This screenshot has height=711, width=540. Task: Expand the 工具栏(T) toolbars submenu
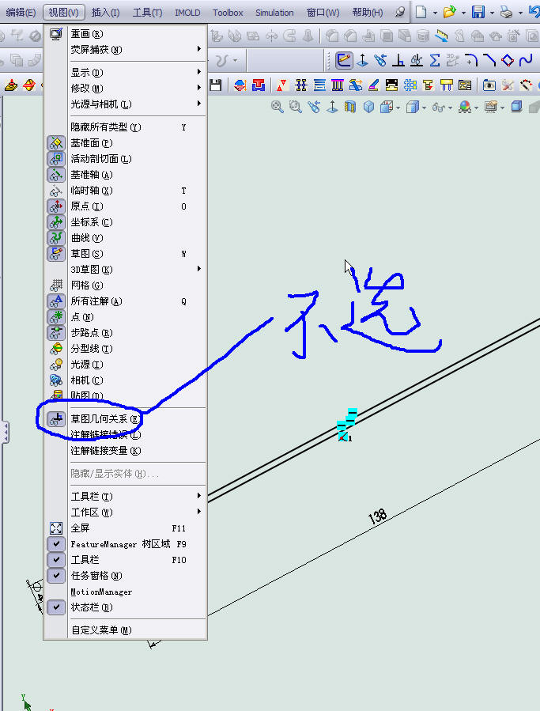pyautogui.click(x=126, y=496)
